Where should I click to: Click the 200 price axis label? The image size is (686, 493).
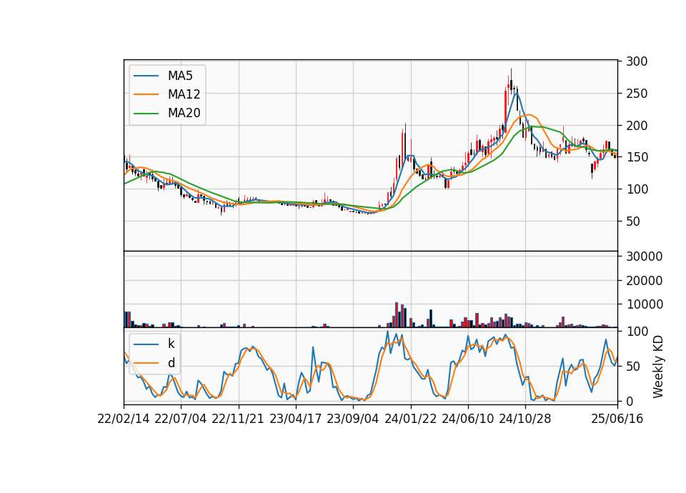637,126
